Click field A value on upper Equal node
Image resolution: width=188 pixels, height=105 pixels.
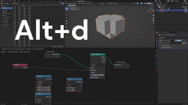pyautogui.click(x=44, y=88)
